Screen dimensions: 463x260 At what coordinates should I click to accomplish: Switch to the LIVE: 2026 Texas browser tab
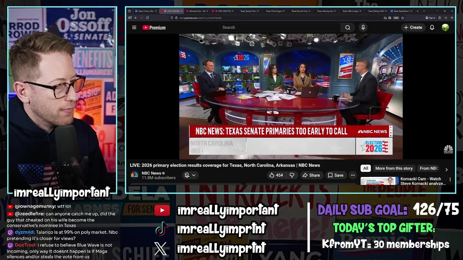point(223,11)
